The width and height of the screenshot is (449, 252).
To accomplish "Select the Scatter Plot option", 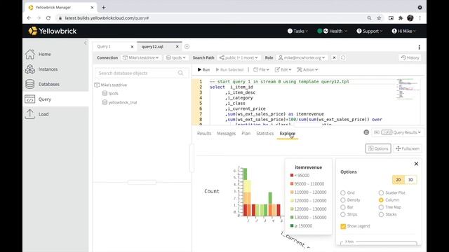I will coord(381,192).
